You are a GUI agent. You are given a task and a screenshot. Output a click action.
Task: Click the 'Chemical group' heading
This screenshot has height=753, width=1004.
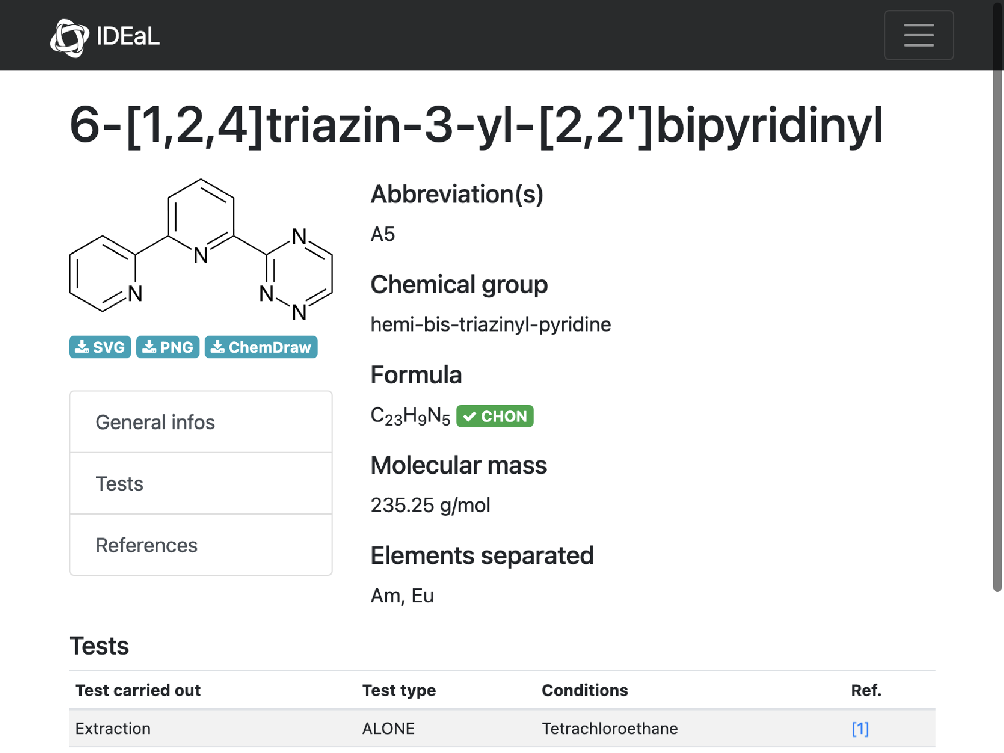(x=459, y=284)
